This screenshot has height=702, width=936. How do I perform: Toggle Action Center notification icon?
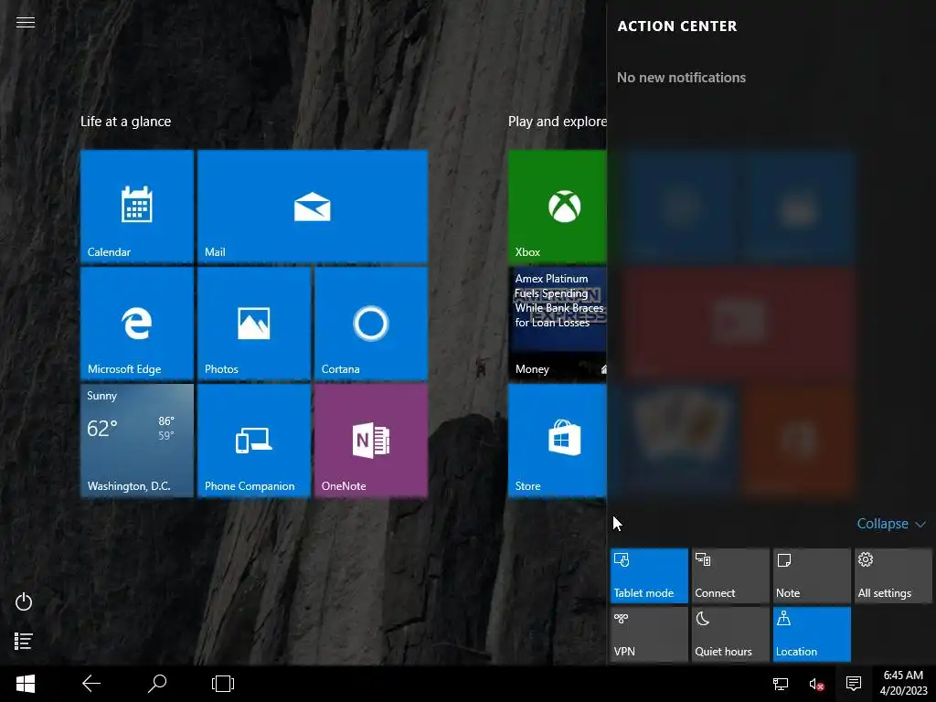click(x=854, y=684)
